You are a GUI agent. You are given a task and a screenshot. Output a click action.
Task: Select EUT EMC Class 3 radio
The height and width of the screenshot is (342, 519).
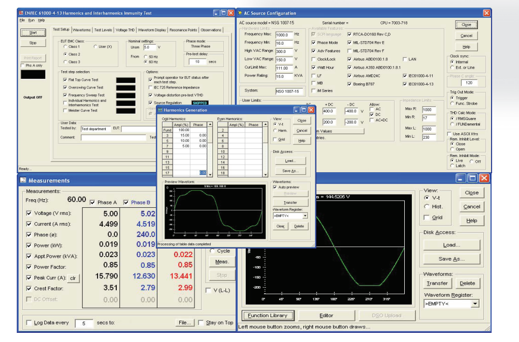click(65, 62)
